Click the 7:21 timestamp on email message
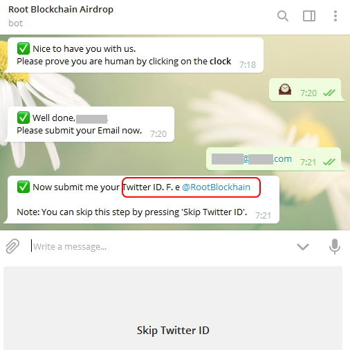Screen dimensions: 350x350 (x=308, y=163)
